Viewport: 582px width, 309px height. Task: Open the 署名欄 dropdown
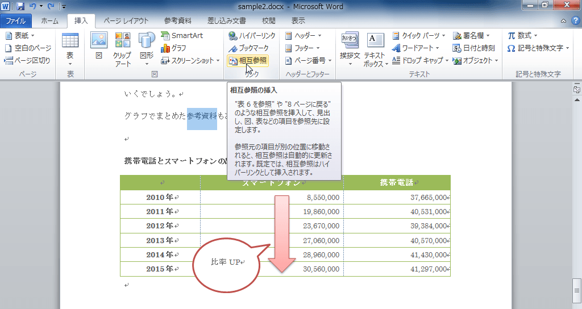coord(471,36)
